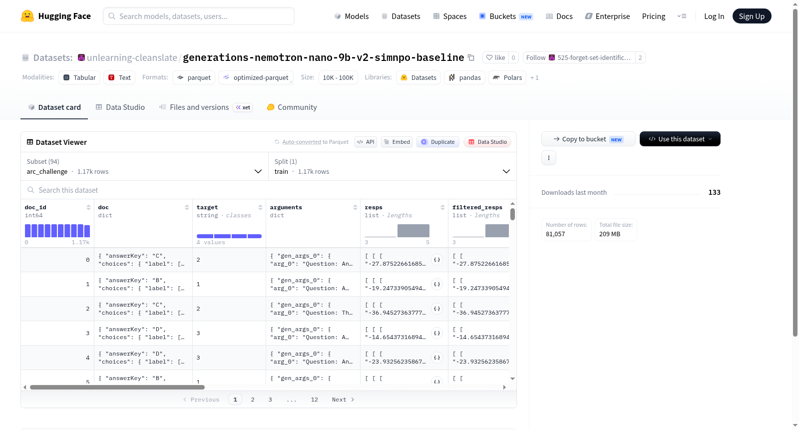Open the API button in Dataset Viewer
The width and height of the screenshot is (799, 430).
[x=366, y=142]
